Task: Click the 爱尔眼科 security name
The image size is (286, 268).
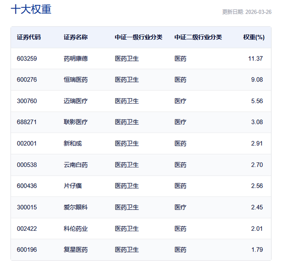Action: [x=76, y=207]
